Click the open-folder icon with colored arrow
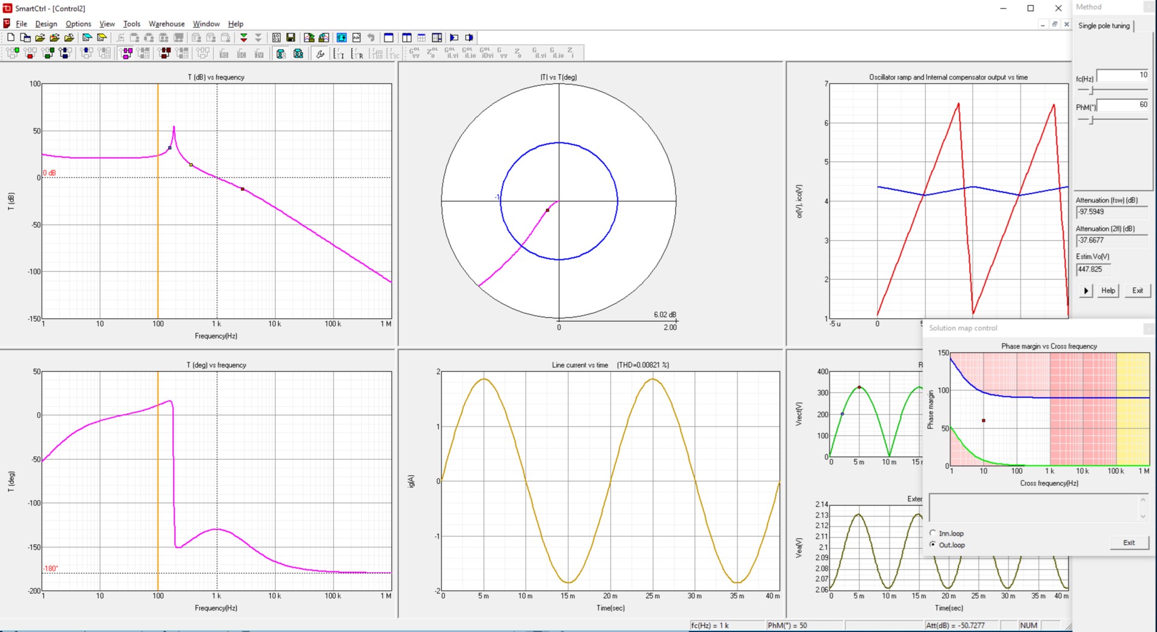The height and width of the screenshot is (632, 1157). pos(55,38)
